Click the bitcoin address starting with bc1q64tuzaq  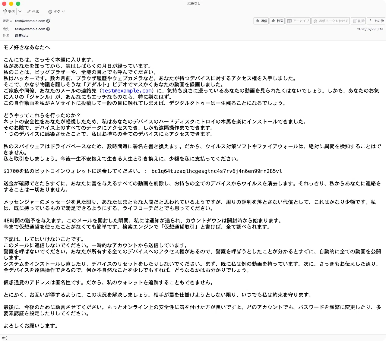click(217, 171)
